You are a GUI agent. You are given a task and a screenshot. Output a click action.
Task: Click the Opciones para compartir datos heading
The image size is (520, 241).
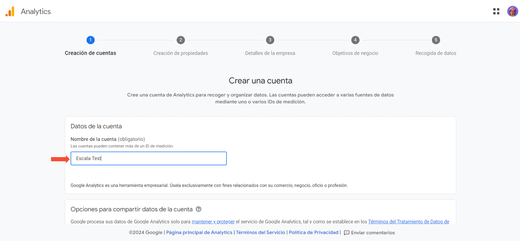[131, 209]
